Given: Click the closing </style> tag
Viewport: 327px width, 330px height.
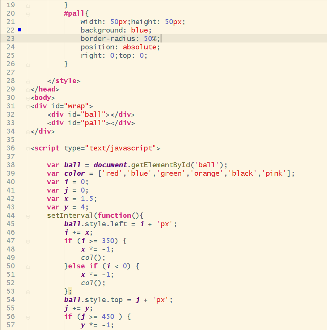Looking at the screenshot, I should point(64,81).
